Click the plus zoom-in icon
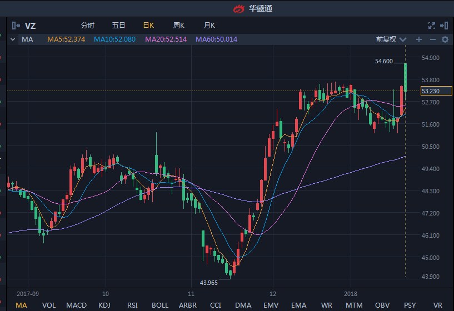 tap(419, 39)
